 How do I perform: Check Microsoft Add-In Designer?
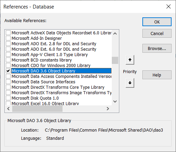coord(8,38)
